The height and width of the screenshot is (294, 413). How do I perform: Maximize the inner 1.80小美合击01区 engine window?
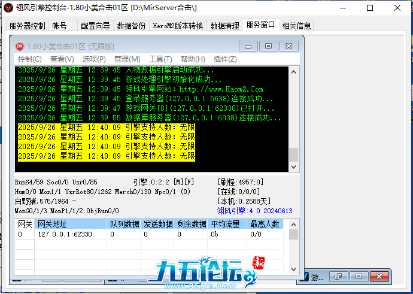click(269, 46)
